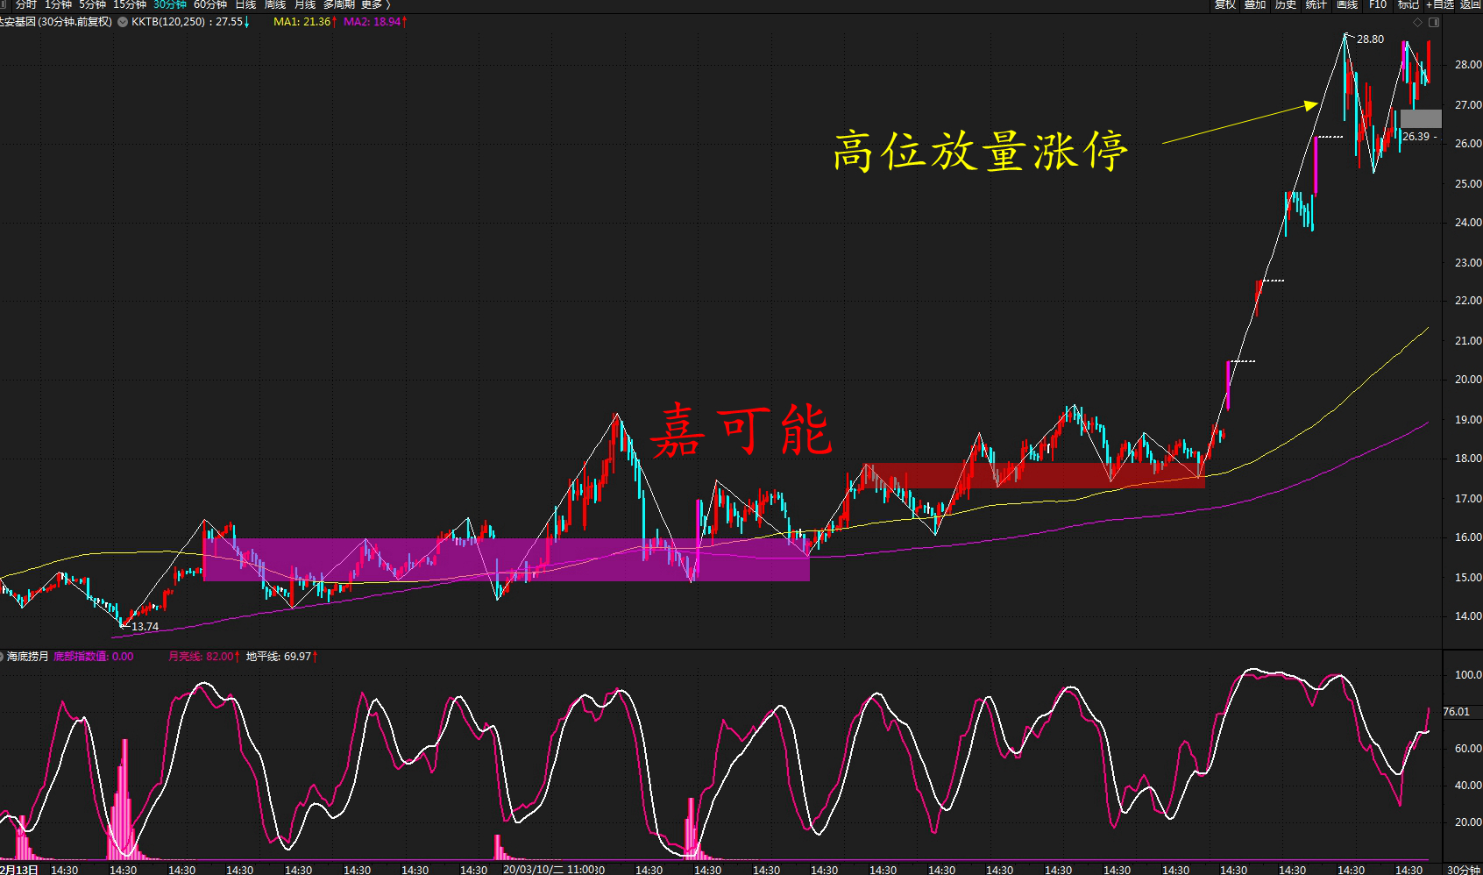Click the diamond icon above the price axis
This screenshot has width=1483, height=875.
coord(1418,22)
